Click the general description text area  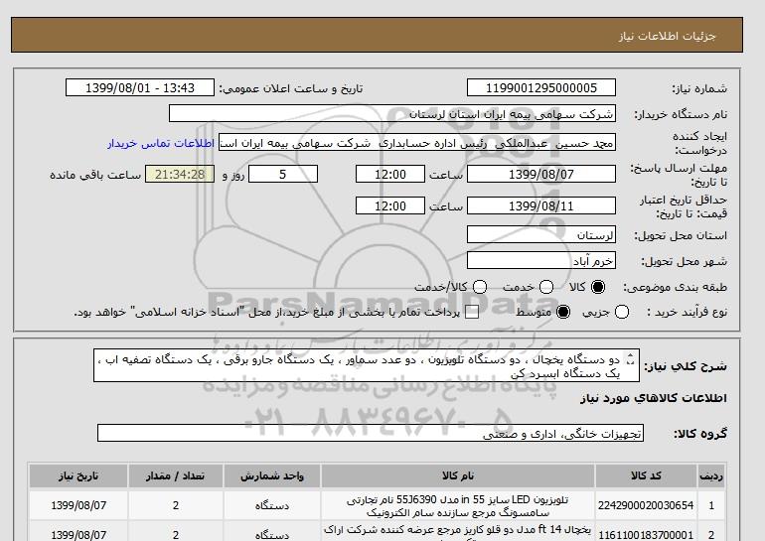(x=367, y=365)
